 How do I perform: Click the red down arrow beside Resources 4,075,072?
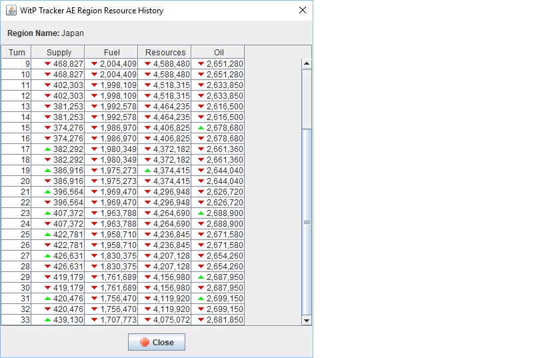(x=147, y=320)
